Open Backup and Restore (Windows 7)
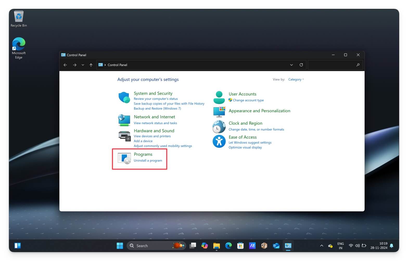Image resolution: width=408 pixels, height=261 pixels. point(157,109)
